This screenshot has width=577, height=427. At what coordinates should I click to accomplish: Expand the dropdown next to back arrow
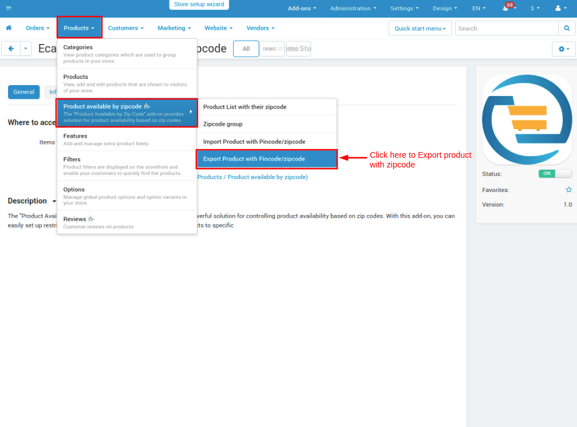tap(26, 49)
